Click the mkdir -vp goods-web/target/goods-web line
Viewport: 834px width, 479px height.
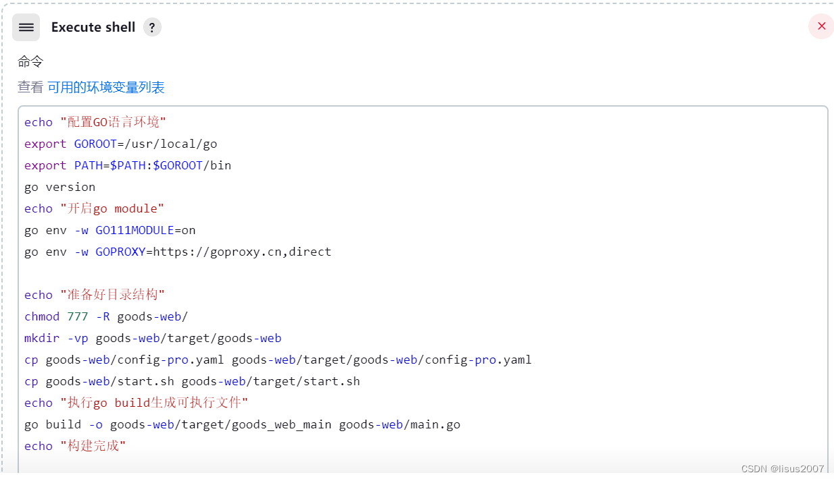point(153,338)
